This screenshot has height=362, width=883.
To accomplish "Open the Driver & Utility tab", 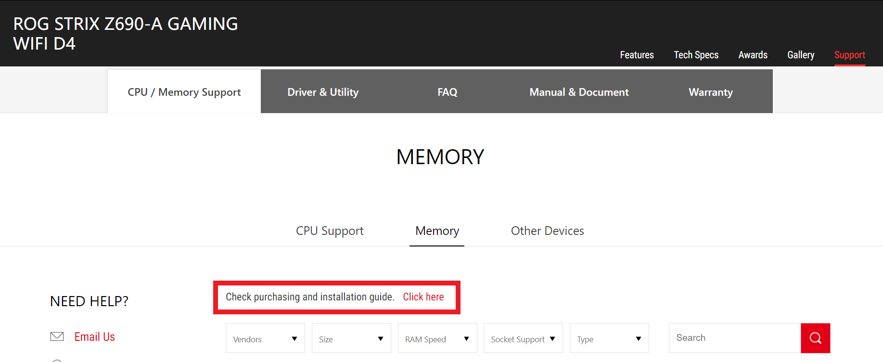I will 323,91.
